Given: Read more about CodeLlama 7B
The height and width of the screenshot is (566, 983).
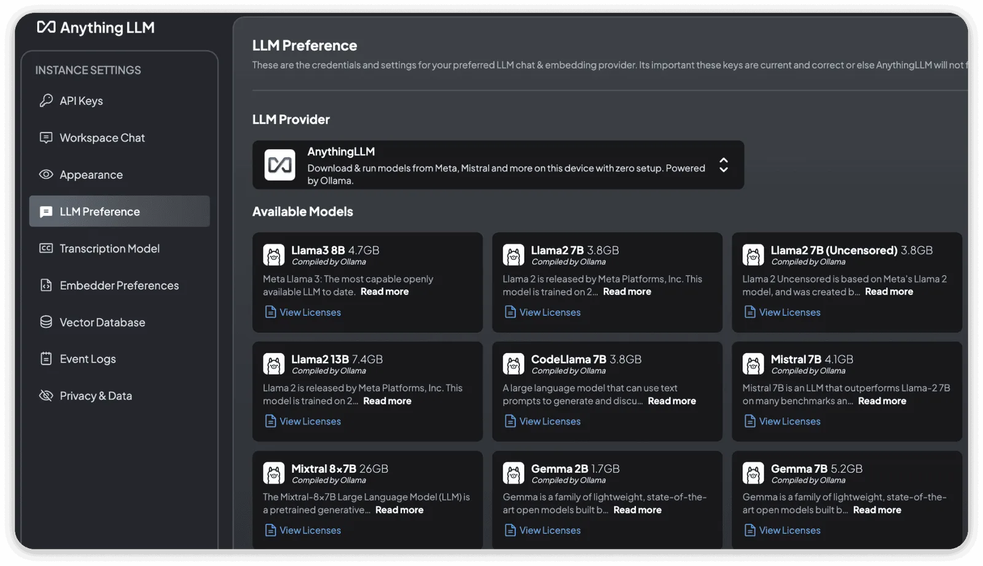Looking at the screenshot, I should coord(672,401).
